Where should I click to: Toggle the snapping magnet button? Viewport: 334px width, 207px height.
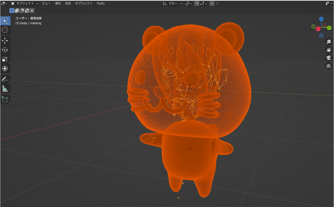point(197,4)
